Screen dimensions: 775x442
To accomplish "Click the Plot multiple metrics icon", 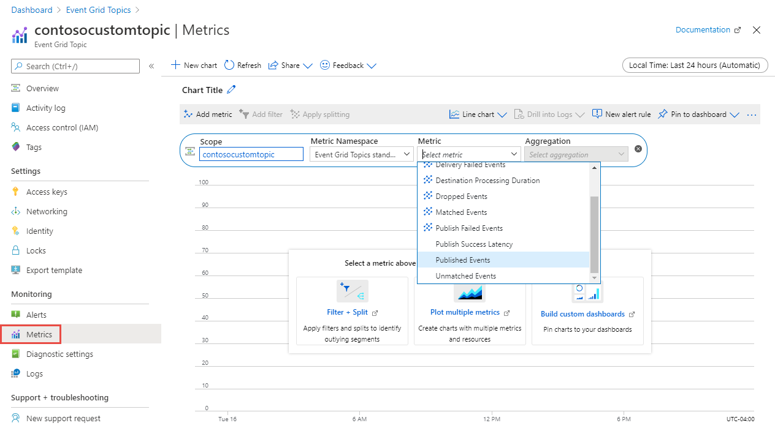I will pos(470,293).
